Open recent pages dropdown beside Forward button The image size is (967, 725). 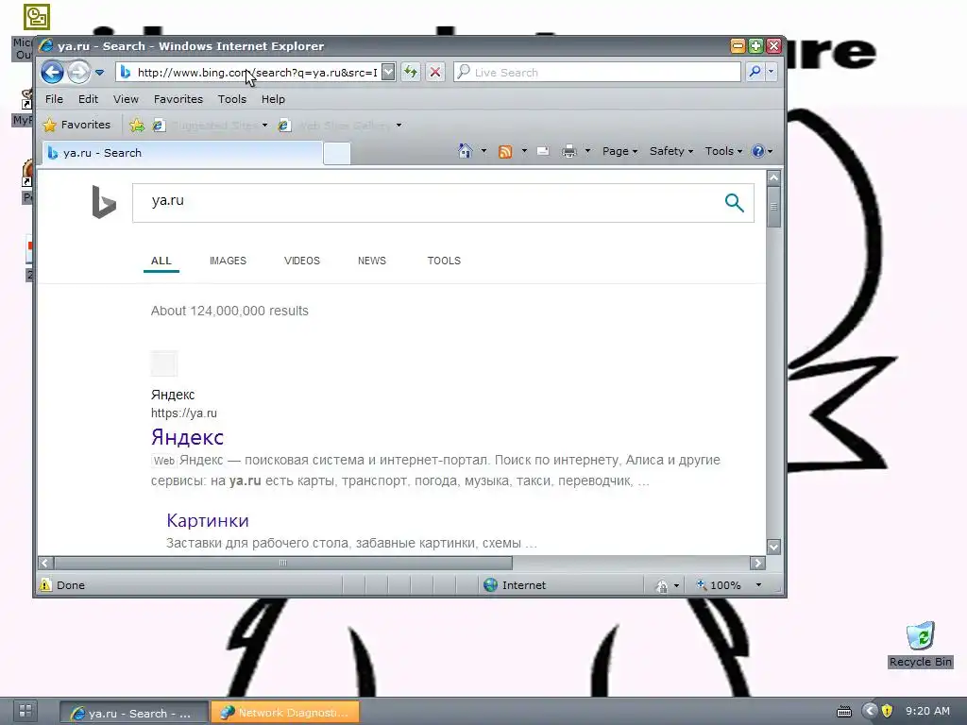click(x=100, y=73)
